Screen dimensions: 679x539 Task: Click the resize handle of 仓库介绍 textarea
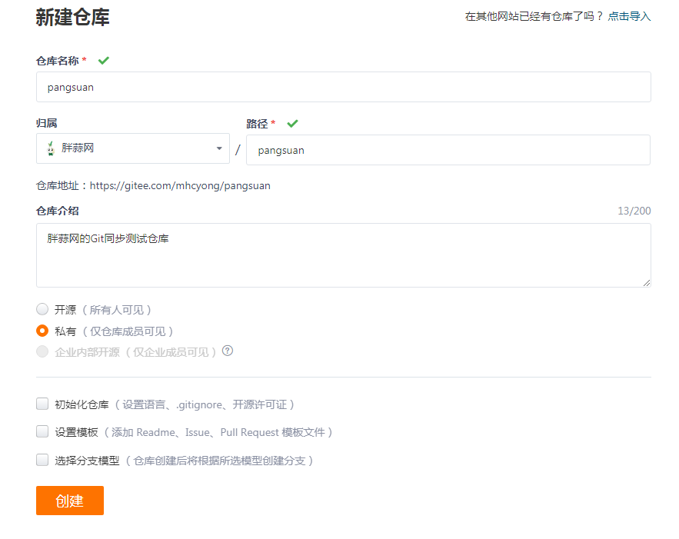coord(647,283)
